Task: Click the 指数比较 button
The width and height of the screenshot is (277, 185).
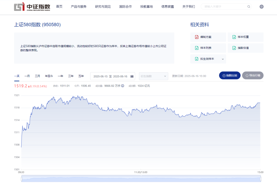Action: tap(230, 76)
